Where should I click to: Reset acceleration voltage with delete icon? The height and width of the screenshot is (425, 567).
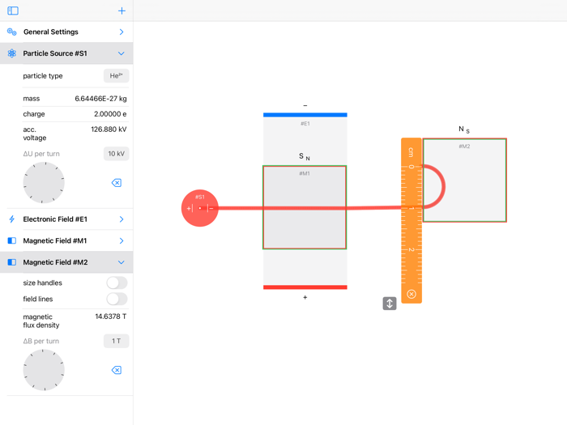pyautogui.click(x=117, y=183)
